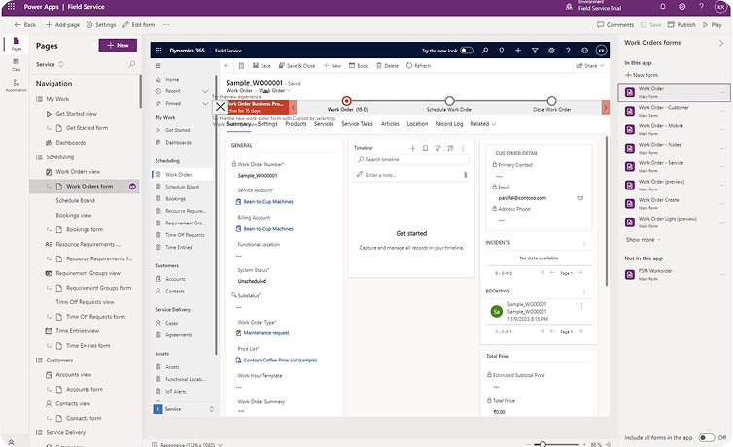The image size is (733, 447).
Task: Click the Play app icon
Action: [714, 24]
